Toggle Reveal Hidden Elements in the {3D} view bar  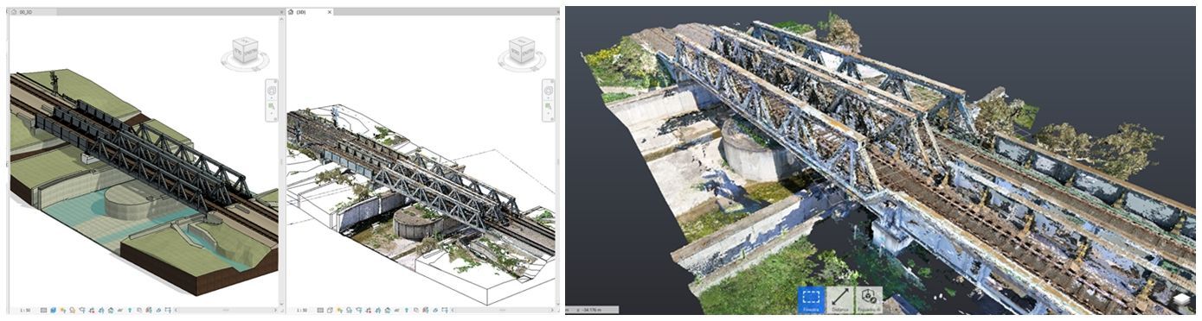point(407,310)
